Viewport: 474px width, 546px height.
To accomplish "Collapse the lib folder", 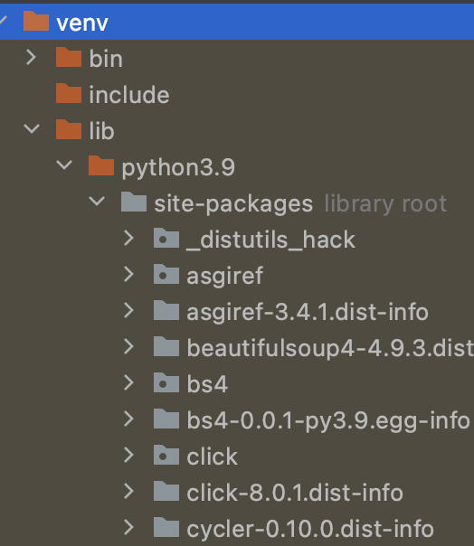I will [x=32, y=129].
